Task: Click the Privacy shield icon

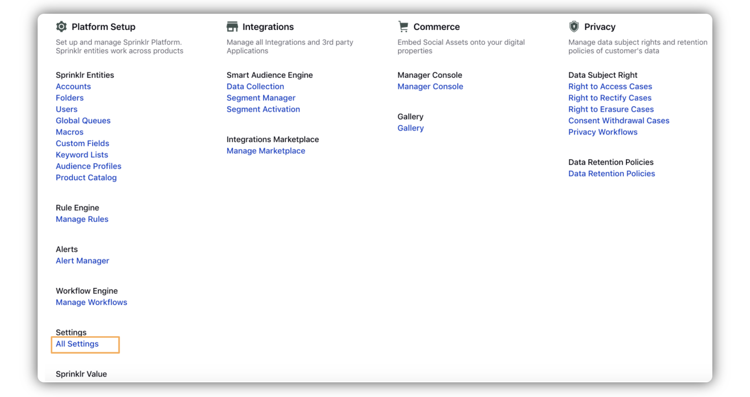Action: click(574, 27)
